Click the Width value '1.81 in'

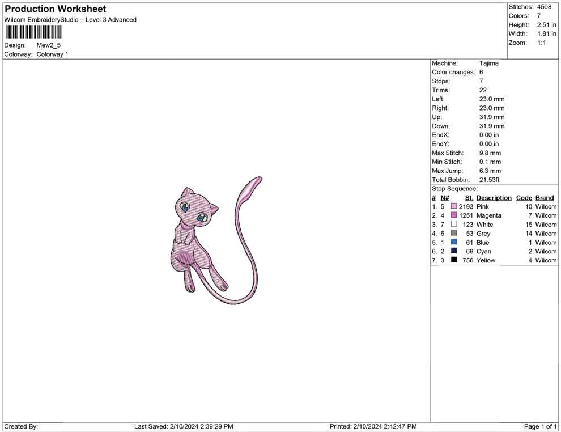(547, 33)
